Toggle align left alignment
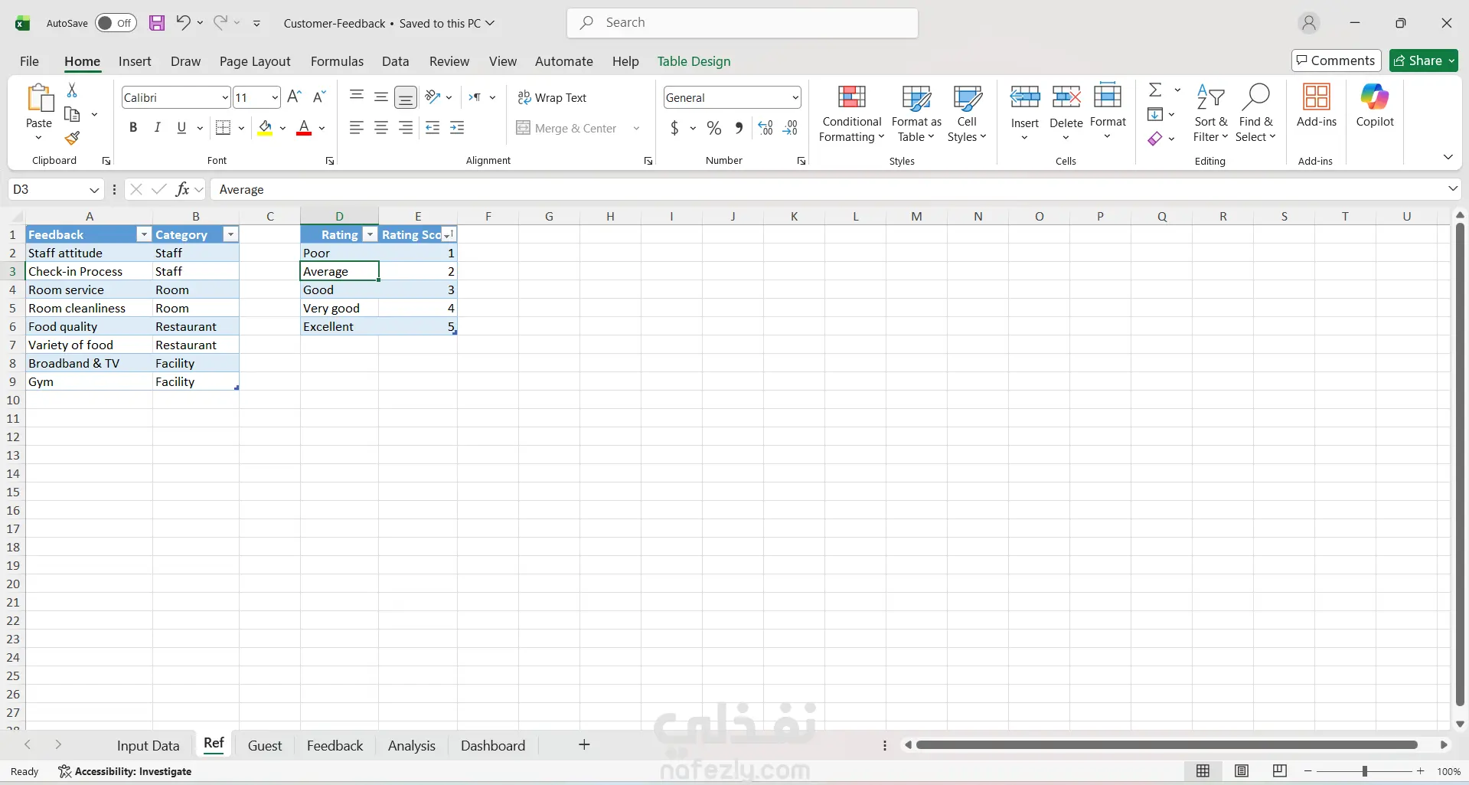The height and width of the screenshot is (785, 1469). coord(356,128)
